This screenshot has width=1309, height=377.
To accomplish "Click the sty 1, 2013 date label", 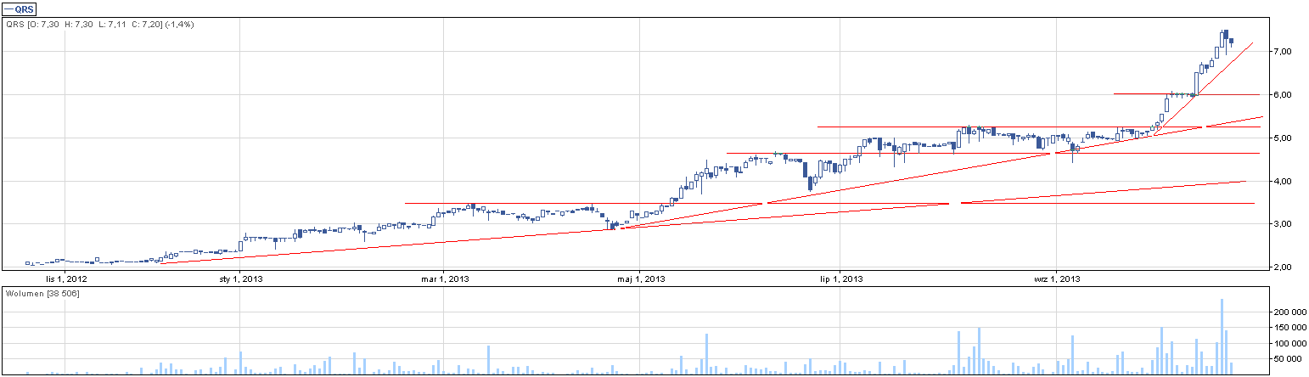I will [x=241, y=279].
